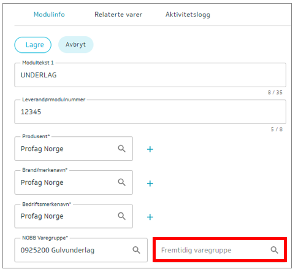
Task: Focus the Modultekst 1 field containing UNDERLAG
Action: [x=150, y=75]
